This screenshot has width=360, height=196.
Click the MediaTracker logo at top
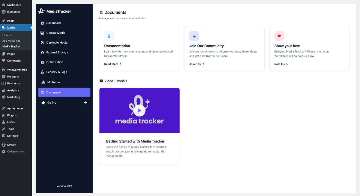[x=55, y=11]
